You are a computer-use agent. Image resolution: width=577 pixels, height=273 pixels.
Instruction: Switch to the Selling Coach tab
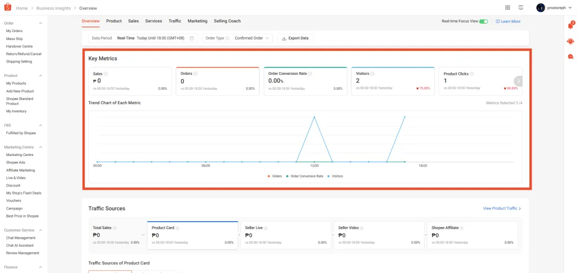tap(227, 21)
